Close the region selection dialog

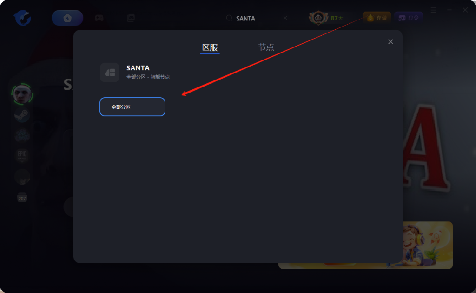click(390, 42)
